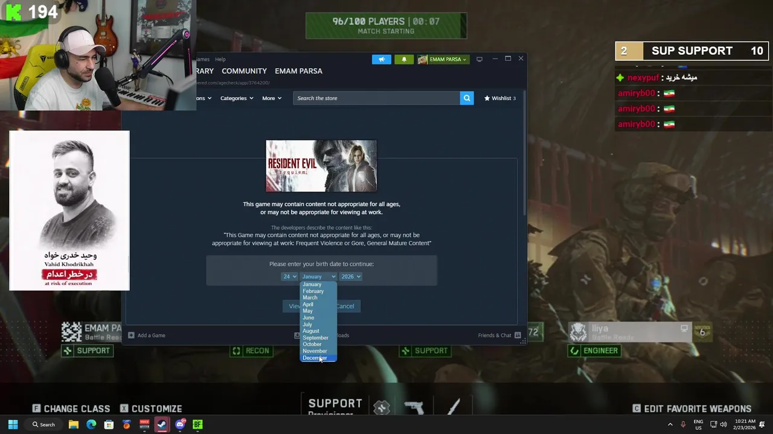Choose March from the month list

click(318, 298)
